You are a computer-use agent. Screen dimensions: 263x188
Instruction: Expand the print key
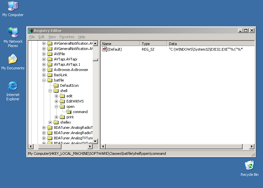point(56,117)
